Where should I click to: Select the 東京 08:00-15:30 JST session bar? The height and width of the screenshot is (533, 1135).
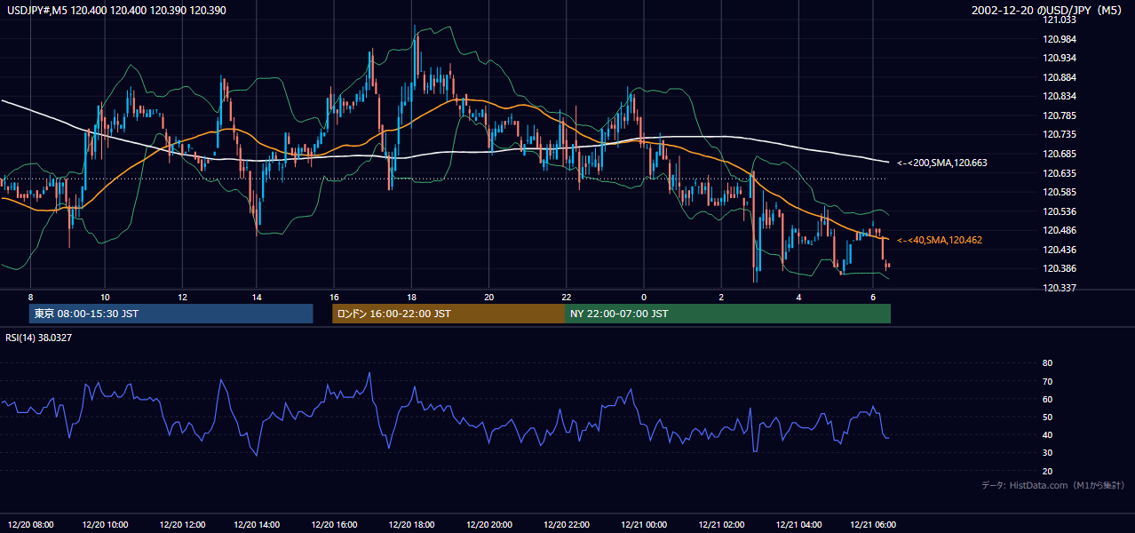point(171,314)
